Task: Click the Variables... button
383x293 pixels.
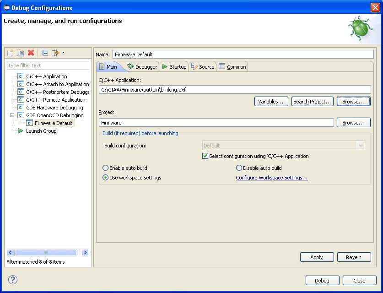Action: click(271, 102)
